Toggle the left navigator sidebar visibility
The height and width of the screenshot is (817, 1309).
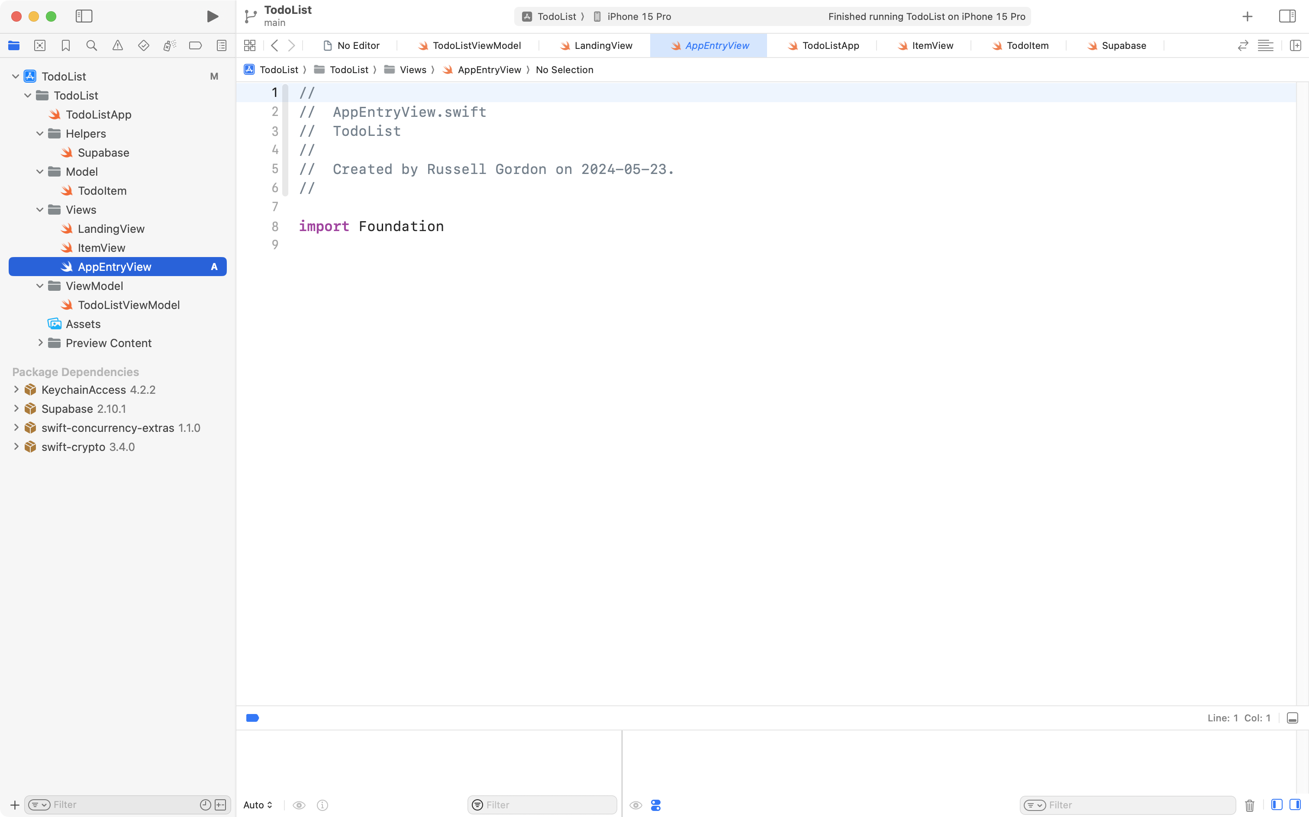click(x=84, y=16)
